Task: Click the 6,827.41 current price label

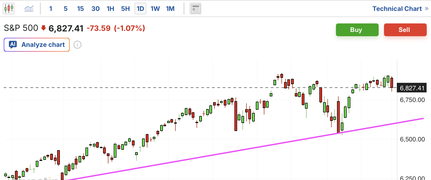Action: (x=412, y=88)
